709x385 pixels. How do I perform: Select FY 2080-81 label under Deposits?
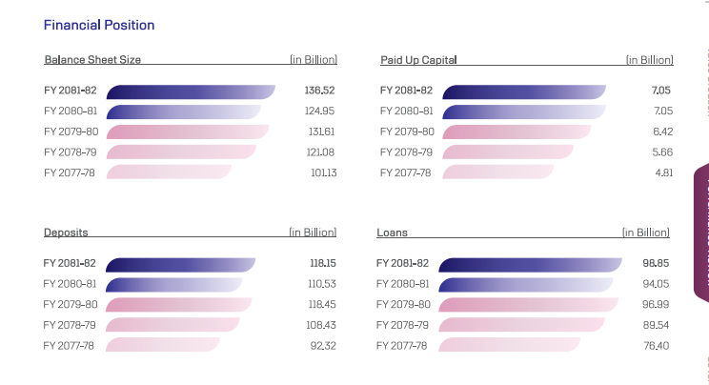point(71,284)
